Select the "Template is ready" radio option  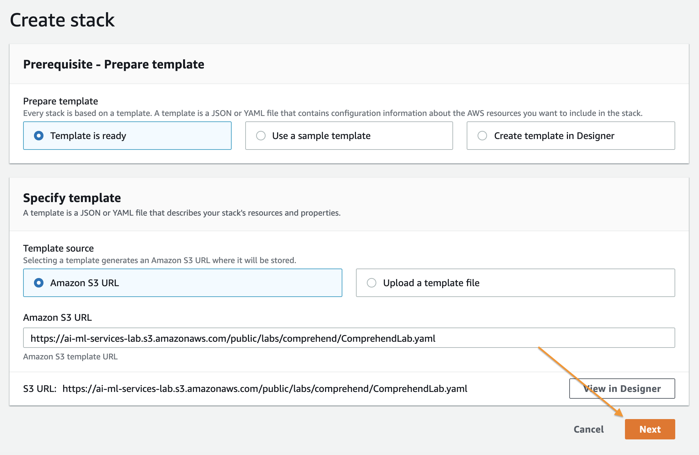point(39,136)
